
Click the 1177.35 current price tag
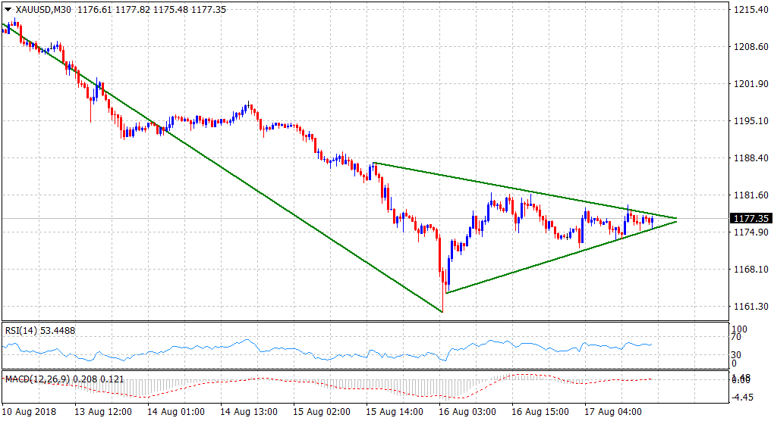(748, 218)
